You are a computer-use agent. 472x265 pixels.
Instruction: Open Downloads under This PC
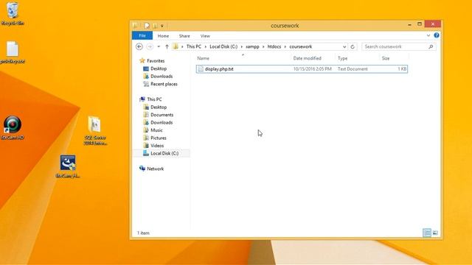162,123
